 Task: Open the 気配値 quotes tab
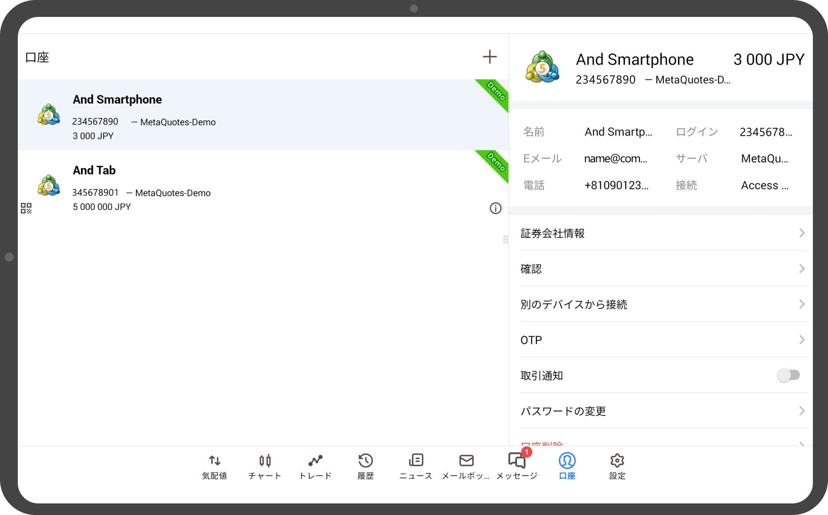coord(214,466)
